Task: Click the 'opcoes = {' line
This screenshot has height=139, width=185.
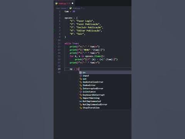Action: (x=71, y=18)
